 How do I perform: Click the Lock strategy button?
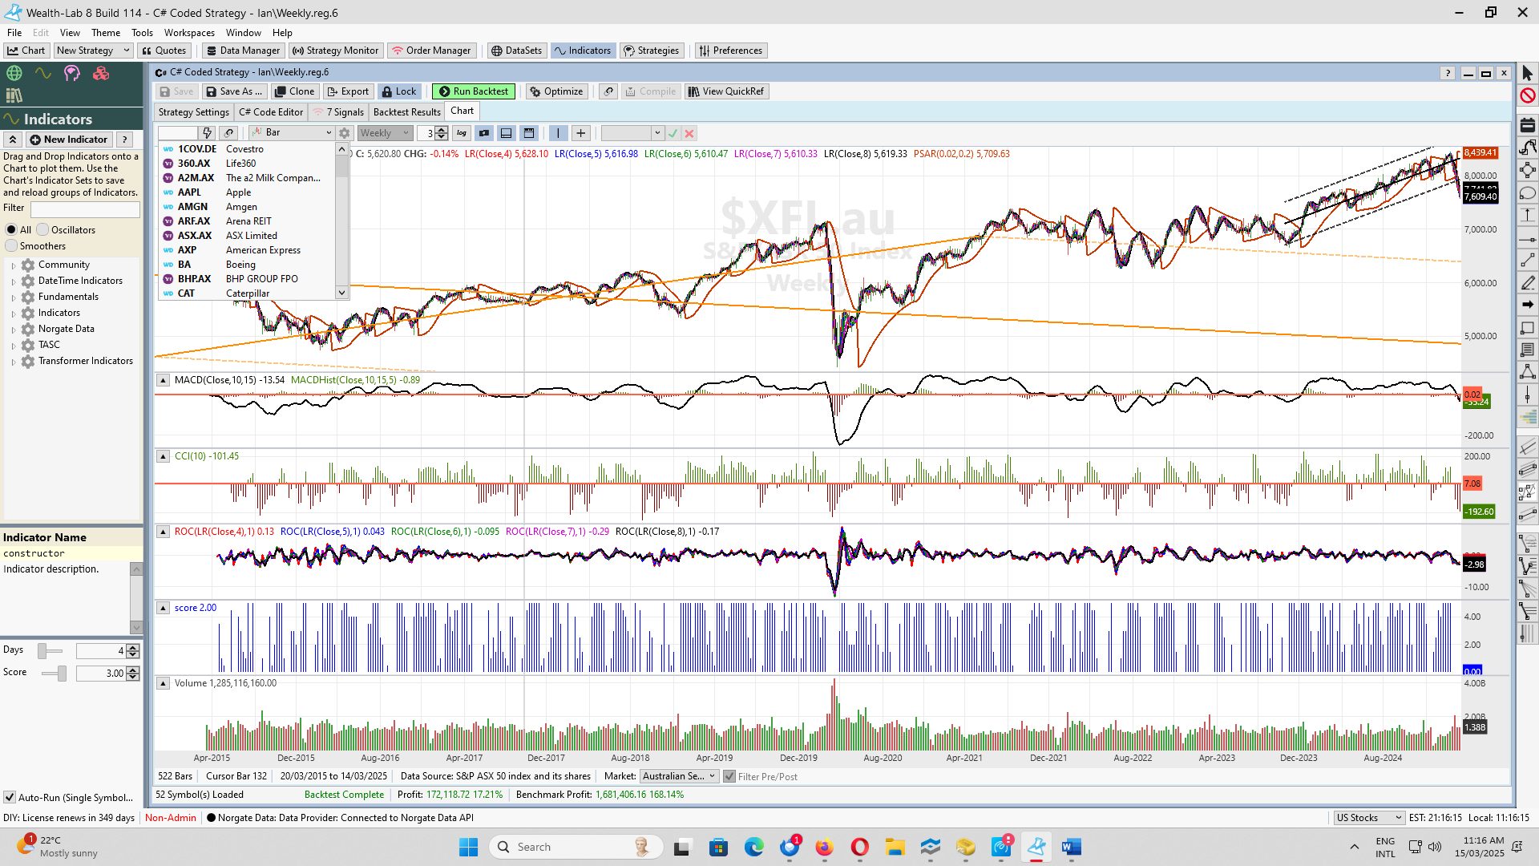pyautogui.click(x=398, y=91)
